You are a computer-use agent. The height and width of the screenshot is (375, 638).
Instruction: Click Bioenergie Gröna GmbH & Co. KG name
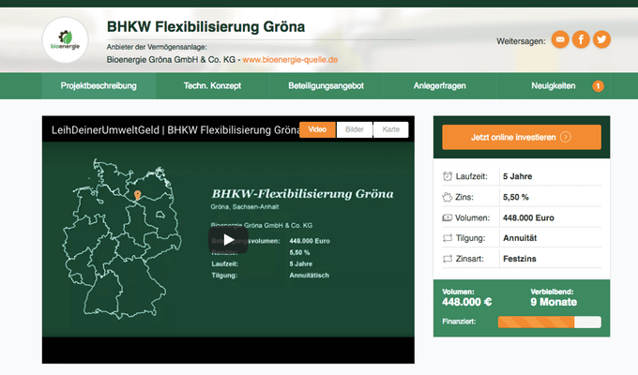[171, 60]
